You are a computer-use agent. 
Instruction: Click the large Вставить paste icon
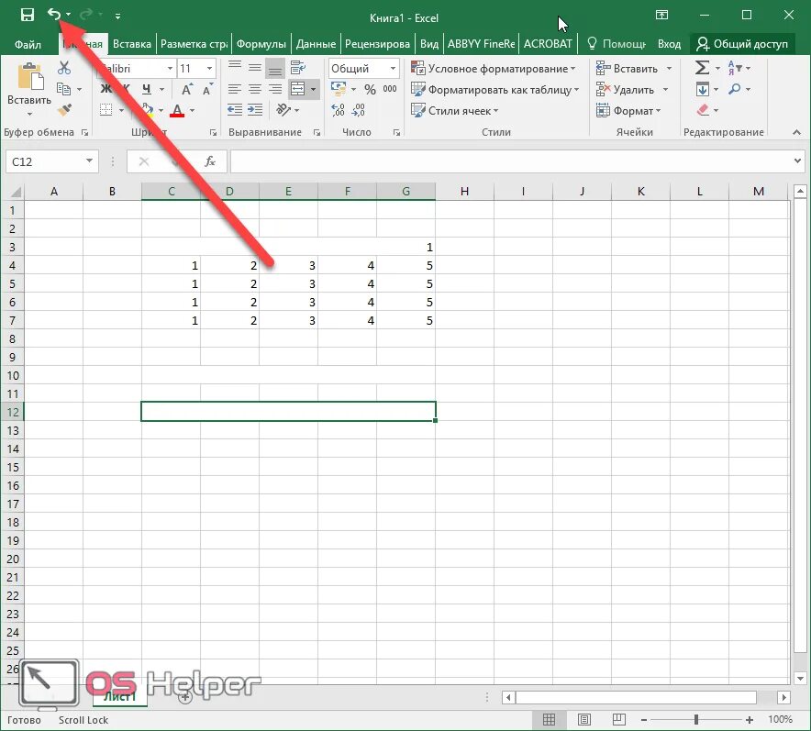(x=29, y=76)
